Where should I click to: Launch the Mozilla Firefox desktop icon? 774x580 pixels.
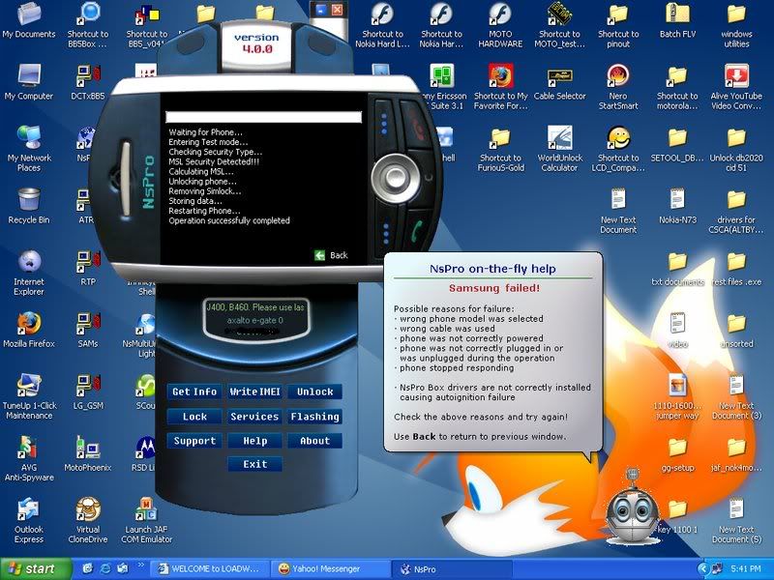click(x=29, y=330)
